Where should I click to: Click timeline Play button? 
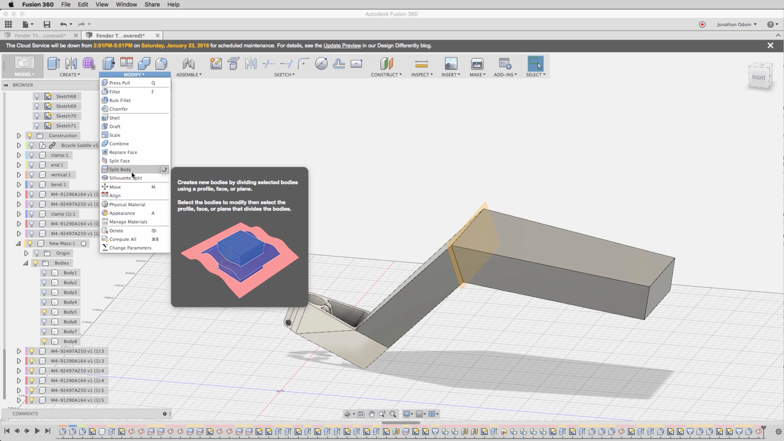click(37, 431)
